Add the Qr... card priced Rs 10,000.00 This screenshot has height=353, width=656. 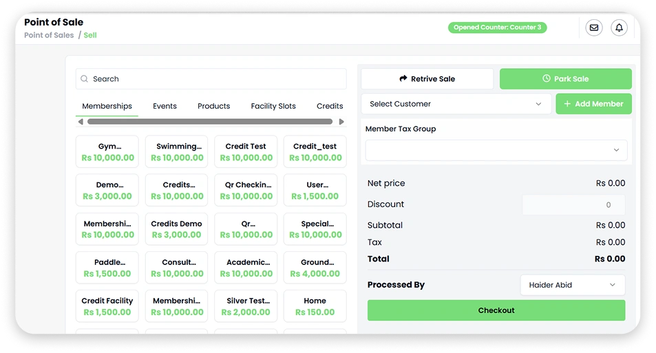[246, 229]
